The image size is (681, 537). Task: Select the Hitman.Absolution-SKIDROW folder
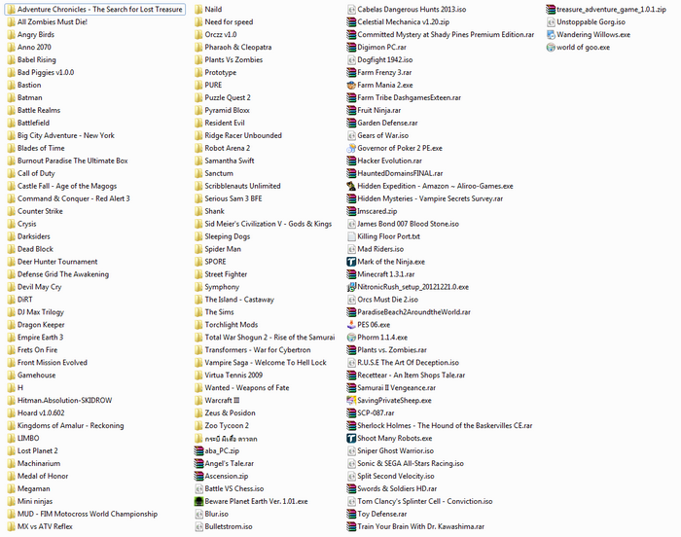pos(65,400)
